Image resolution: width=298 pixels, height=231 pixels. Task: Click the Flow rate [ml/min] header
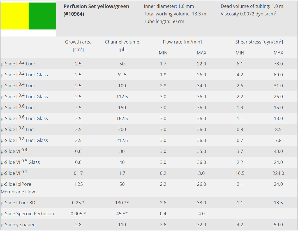pyautogui.click(x=182, y=42)
